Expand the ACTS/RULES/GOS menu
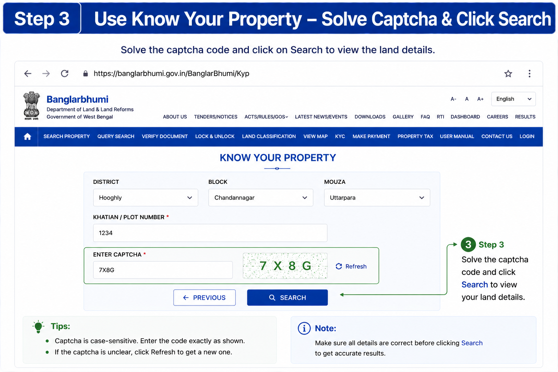The width and height of the screenshot is (558, 372). click(x=266, y=117)
